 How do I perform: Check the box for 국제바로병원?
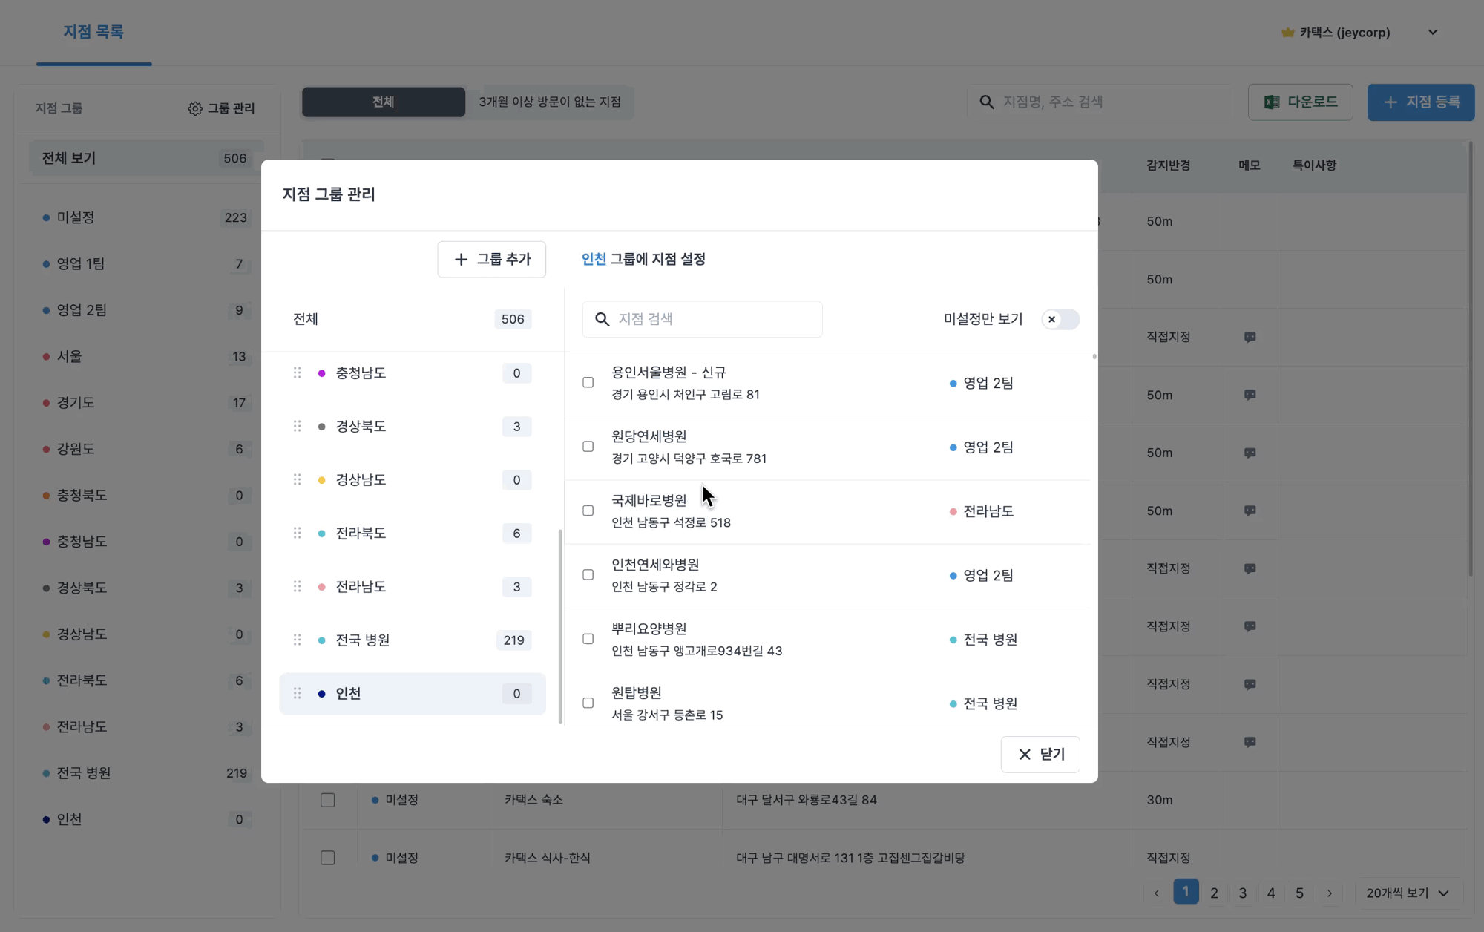point(588,511)
